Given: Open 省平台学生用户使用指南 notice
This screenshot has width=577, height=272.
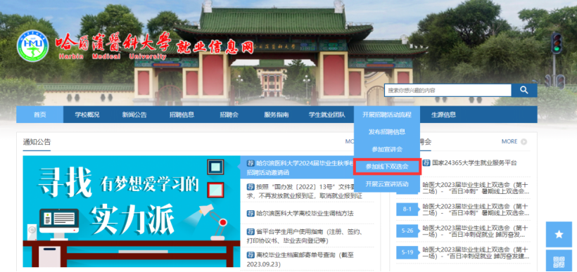Looking at the screenshot, I should point(305,236).
